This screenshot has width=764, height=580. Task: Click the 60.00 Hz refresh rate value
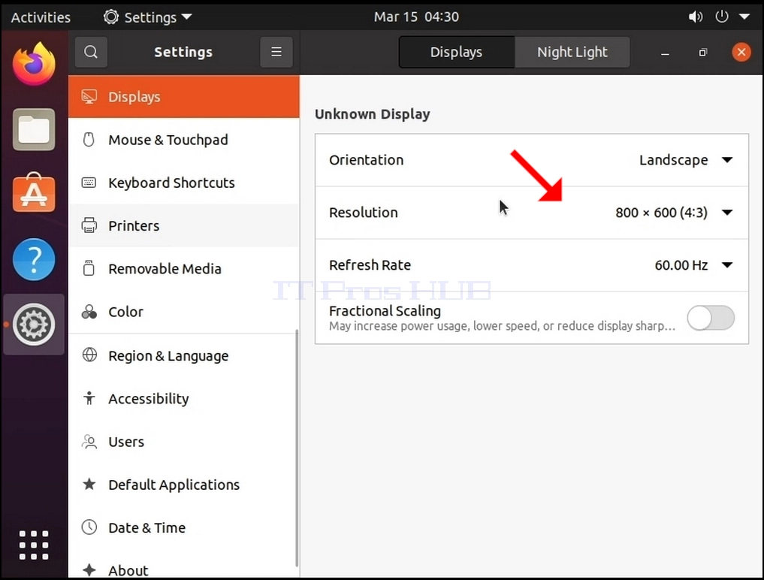[x=681, y=265]
